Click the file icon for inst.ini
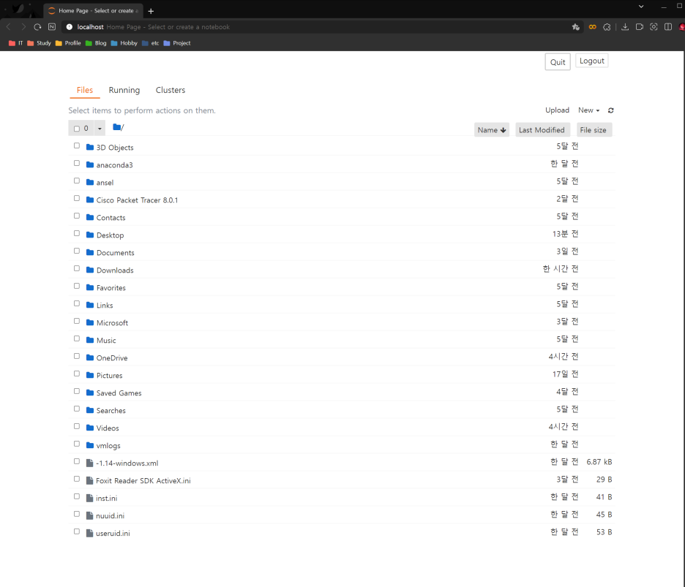The image size is (685, 587). pyautogui.click(x=89, y=498)
